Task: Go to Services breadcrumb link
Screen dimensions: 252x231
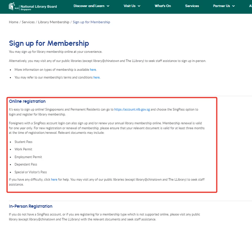Action: 28,22
